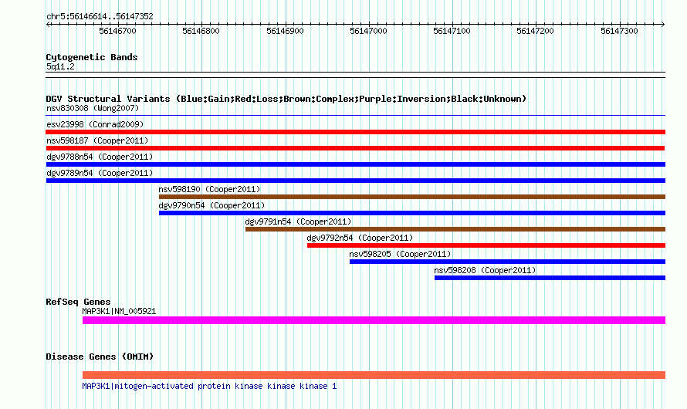
Task: Click the ruler's right arrow end
Action: [662, 24]
